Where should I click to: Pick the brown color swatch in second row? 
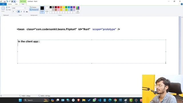point(56,10)
